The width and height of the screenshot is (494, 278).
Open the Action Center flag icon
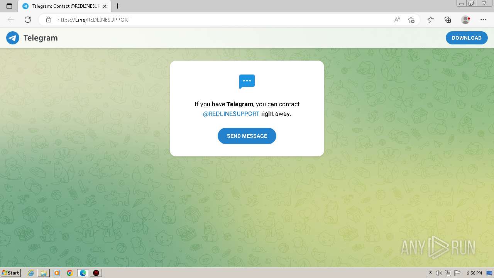pos(457,273)
